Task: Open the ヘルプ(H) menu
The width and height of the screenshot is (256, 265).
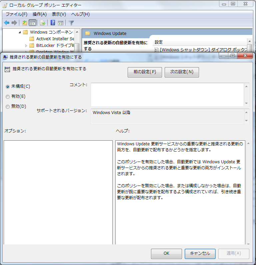Action: 80,14
